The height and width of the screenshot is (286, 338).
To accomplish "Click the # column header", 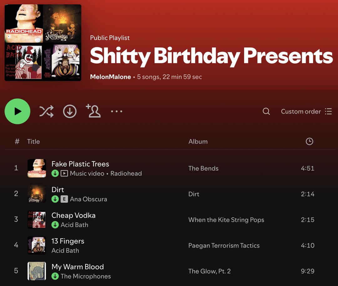I will (x=17, y=141).
